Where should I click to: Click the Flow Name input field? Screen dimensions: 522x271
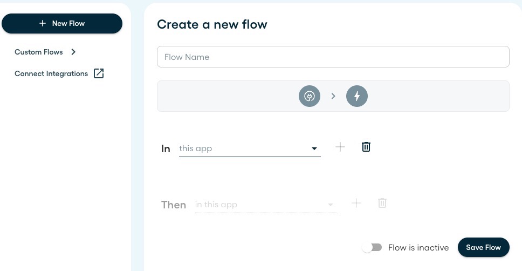(333, 57)
